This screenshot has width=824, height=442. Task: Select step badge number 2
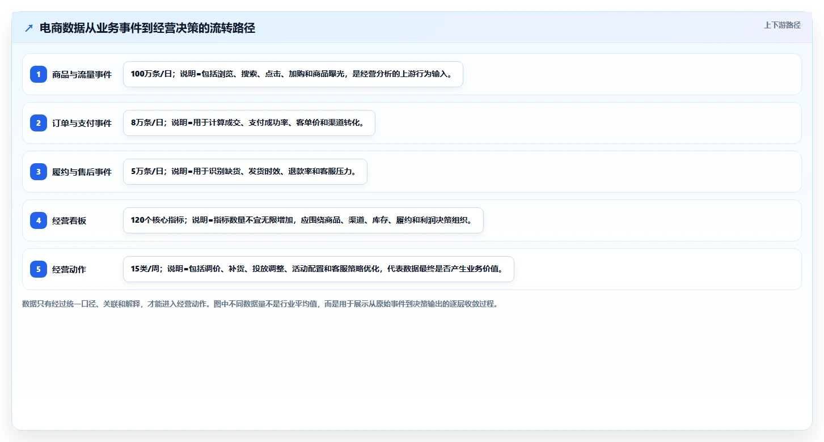[x=39, y=123]
